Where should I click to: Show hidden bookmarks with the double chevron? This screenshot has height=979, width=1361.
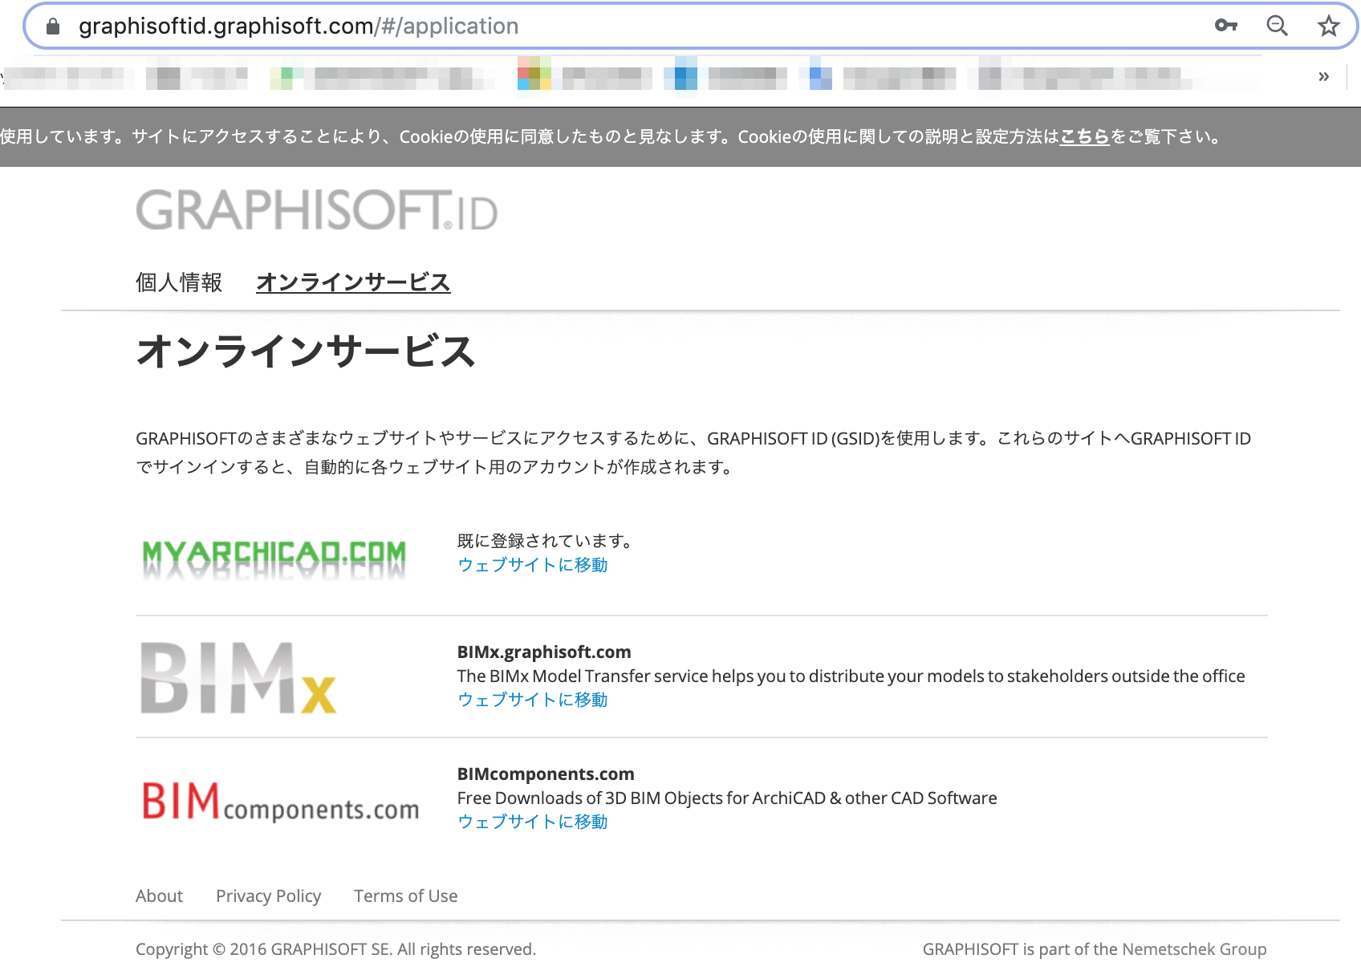(1324, 77)
